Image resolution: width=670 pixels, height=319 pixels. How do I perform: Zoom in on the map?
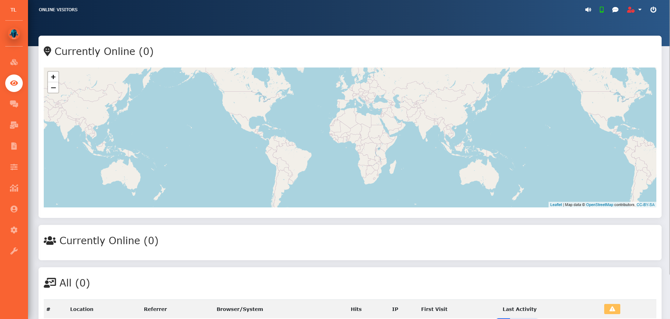[x=53, y=77]
